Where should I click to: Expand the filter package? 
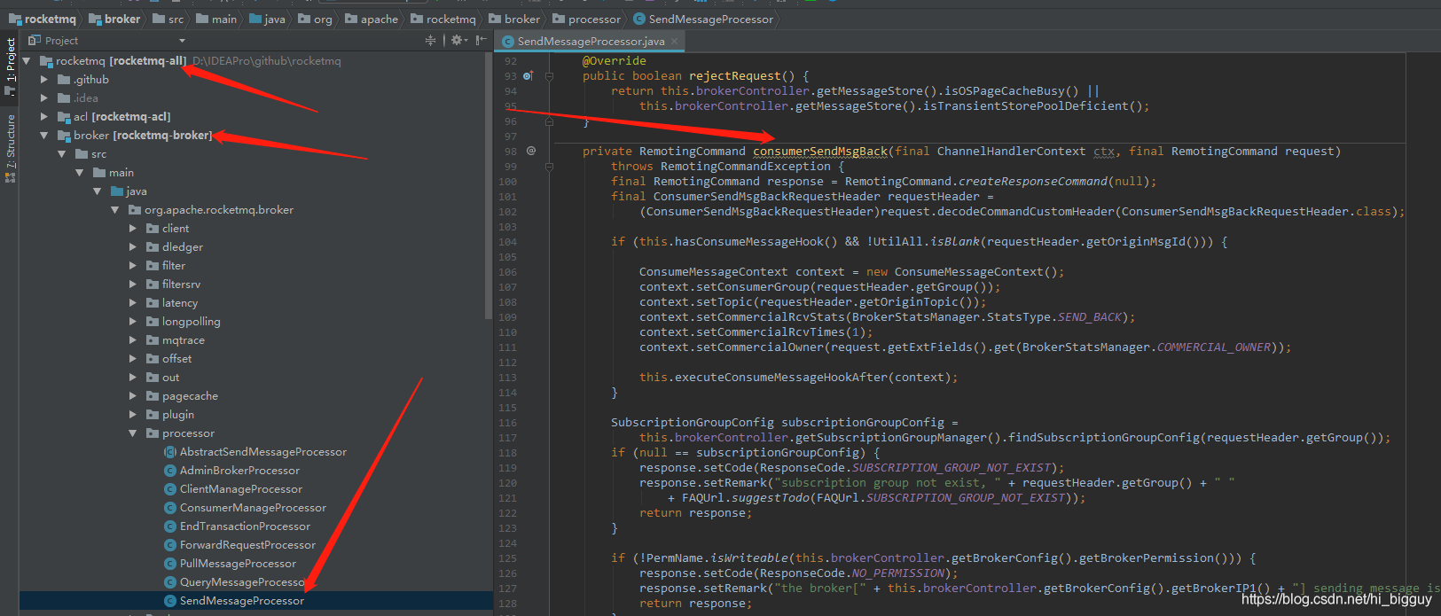click(x=133, y=266)
